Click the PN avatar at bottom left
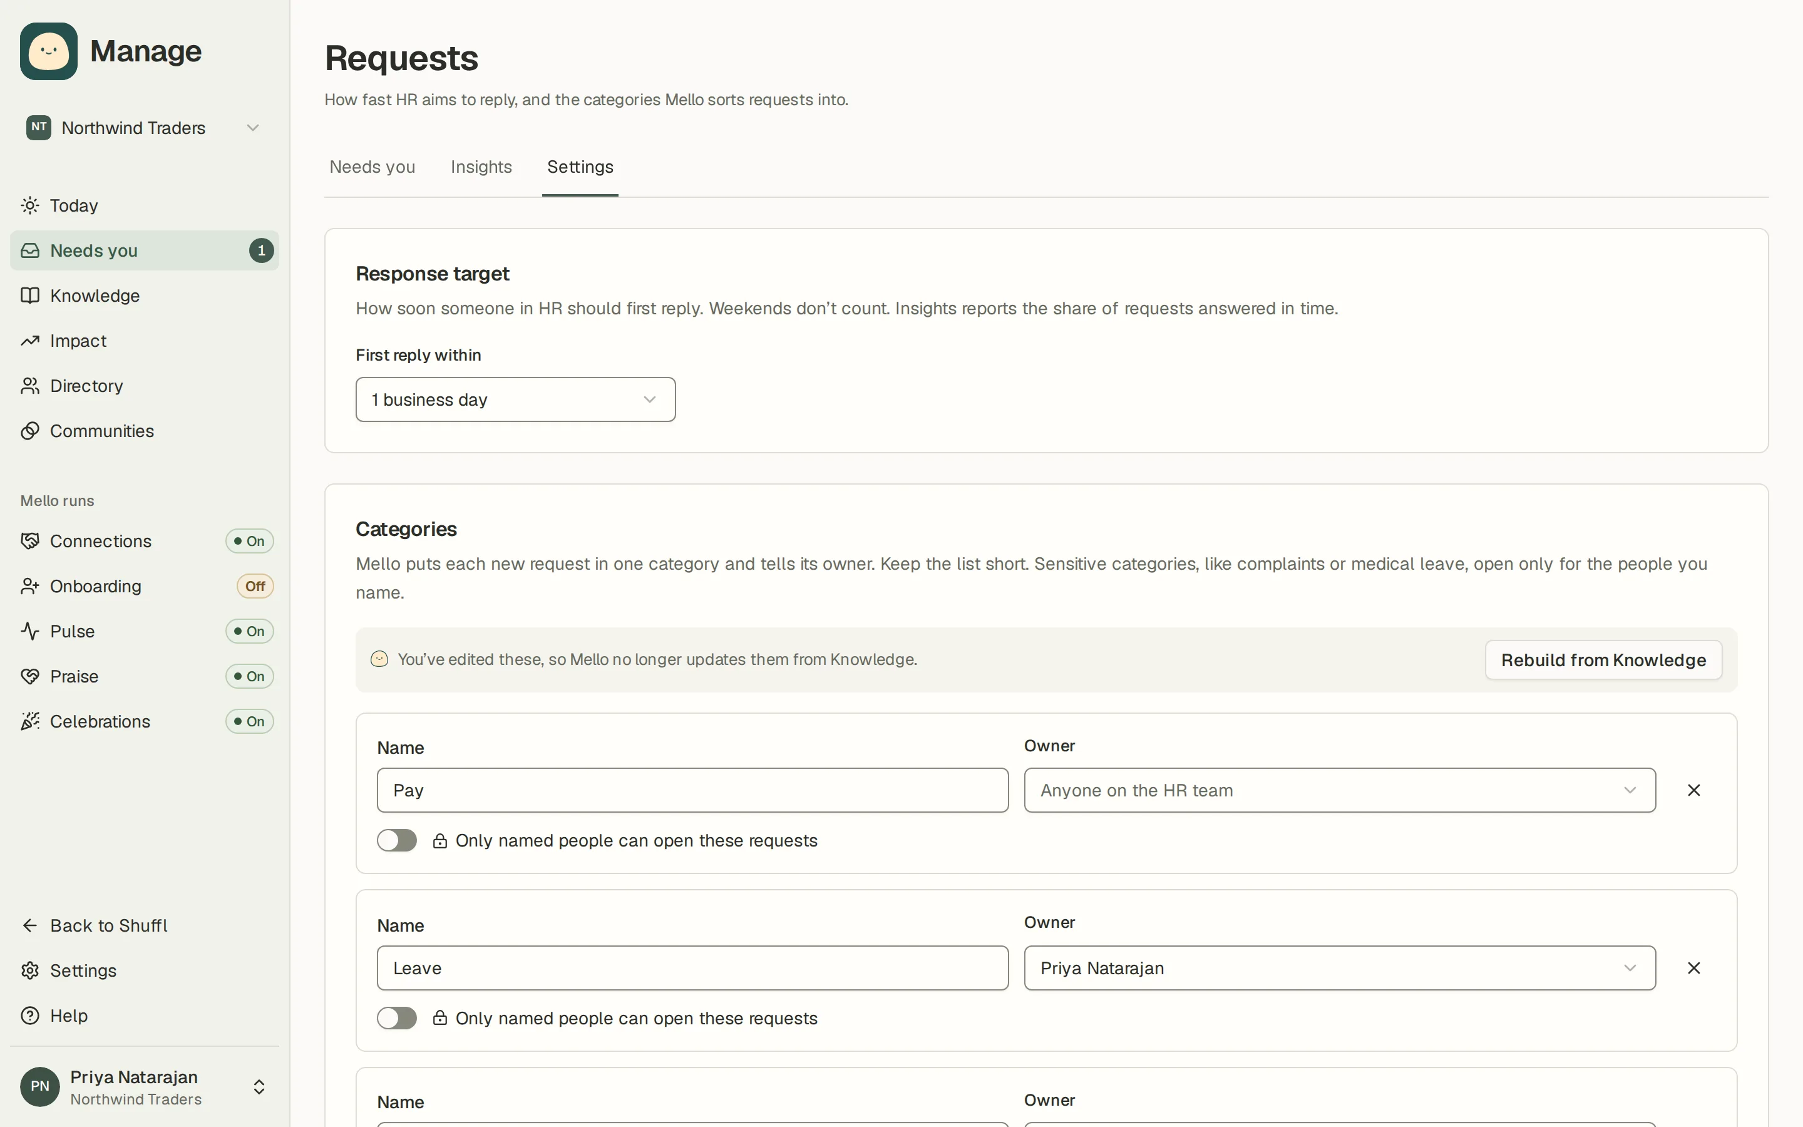The width and height of the screenshot is (1803, 1127). (39, 1087)
